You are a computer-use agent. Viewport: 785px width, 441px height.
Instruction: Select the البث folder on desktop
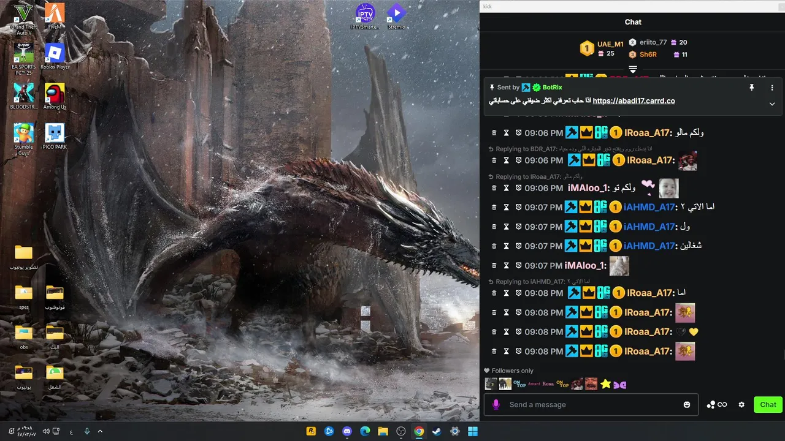click(55, 337)
